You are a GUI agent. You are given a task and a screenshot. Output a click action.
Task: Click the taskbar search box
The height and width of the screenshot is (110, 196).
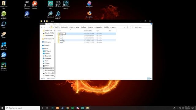tap(22, 108)
